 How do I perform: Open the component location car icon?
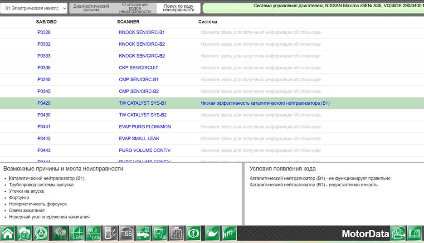tap(143, 233)
